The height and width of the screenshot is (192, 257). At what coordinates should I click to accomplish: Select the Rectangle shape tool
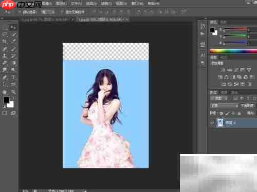click(13, 85)
